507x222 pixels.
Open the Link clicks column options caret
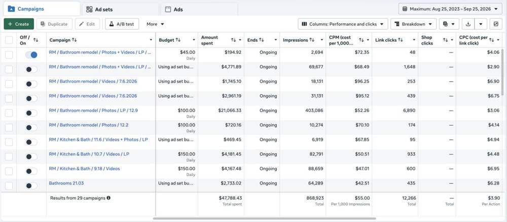[x=414, y=40]
